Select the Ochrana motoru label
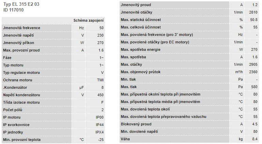 click(x=17, y=80)
